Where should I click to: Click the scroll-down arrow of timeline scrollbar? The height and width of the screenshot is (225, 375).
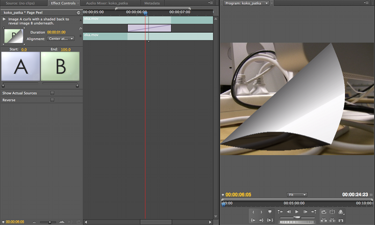coord(216,217)
